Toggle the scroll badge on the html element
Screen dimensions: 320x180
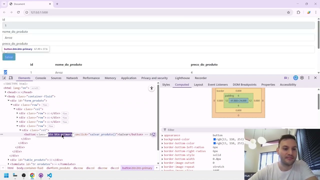tap(35, 88)
